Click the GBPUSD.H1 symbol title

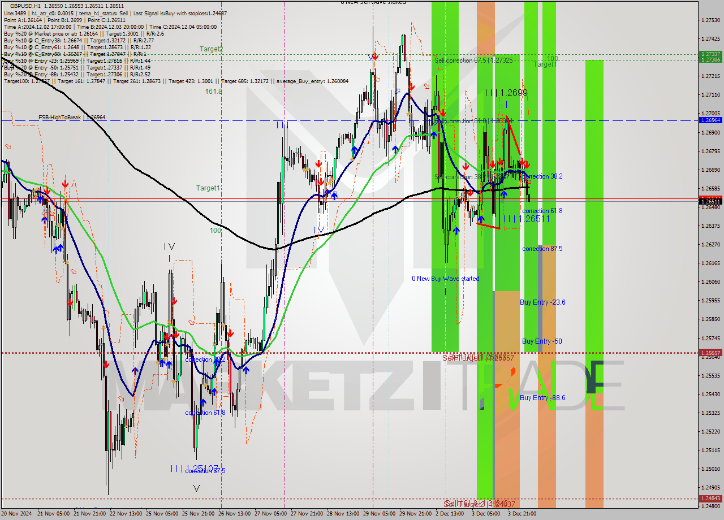[x=26, y=6]
